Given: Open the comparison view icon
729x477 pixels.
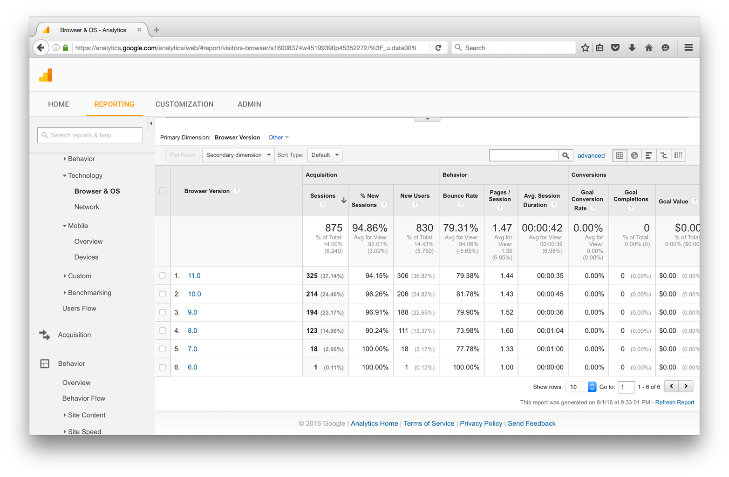Looking at the screenshot, I should (664, 155).
